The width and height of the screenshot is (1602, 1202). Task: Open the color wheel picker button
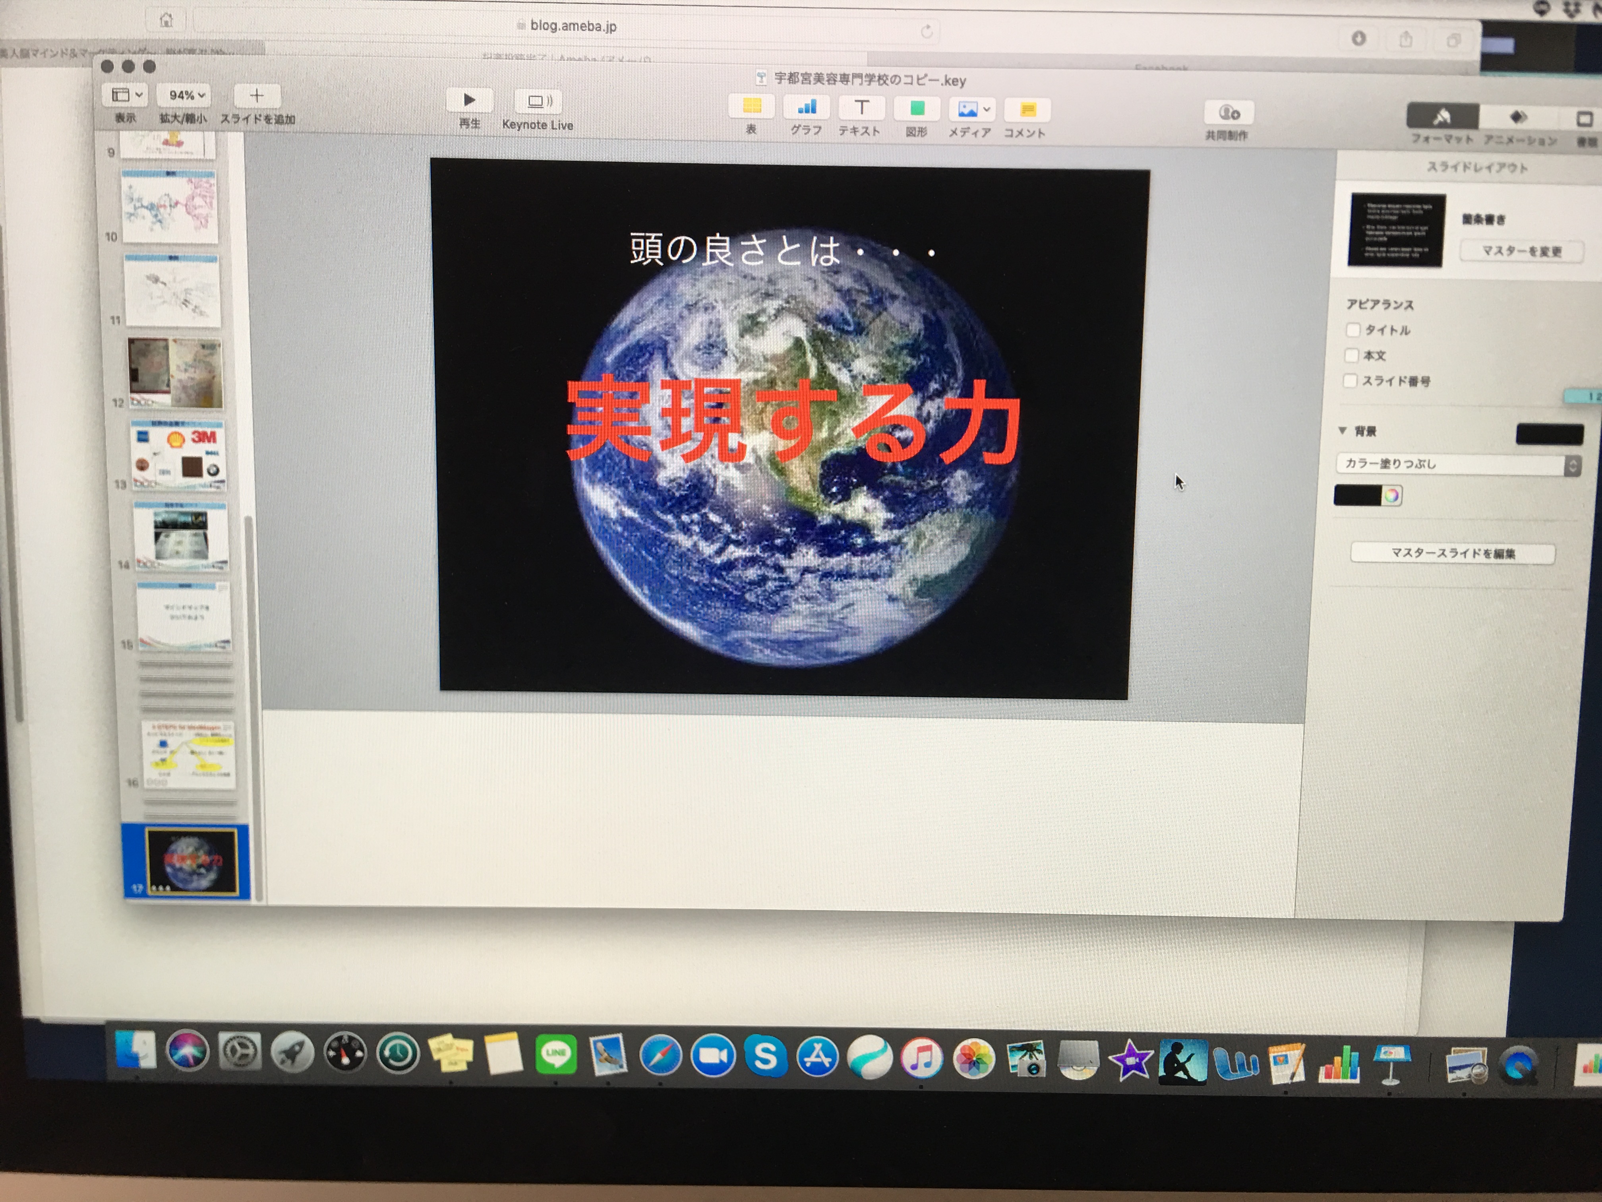click(1391, 496)
